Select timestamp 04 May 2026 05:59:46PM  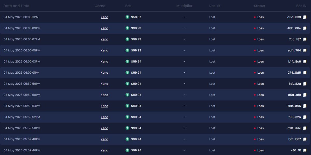[x=22, y=150]
